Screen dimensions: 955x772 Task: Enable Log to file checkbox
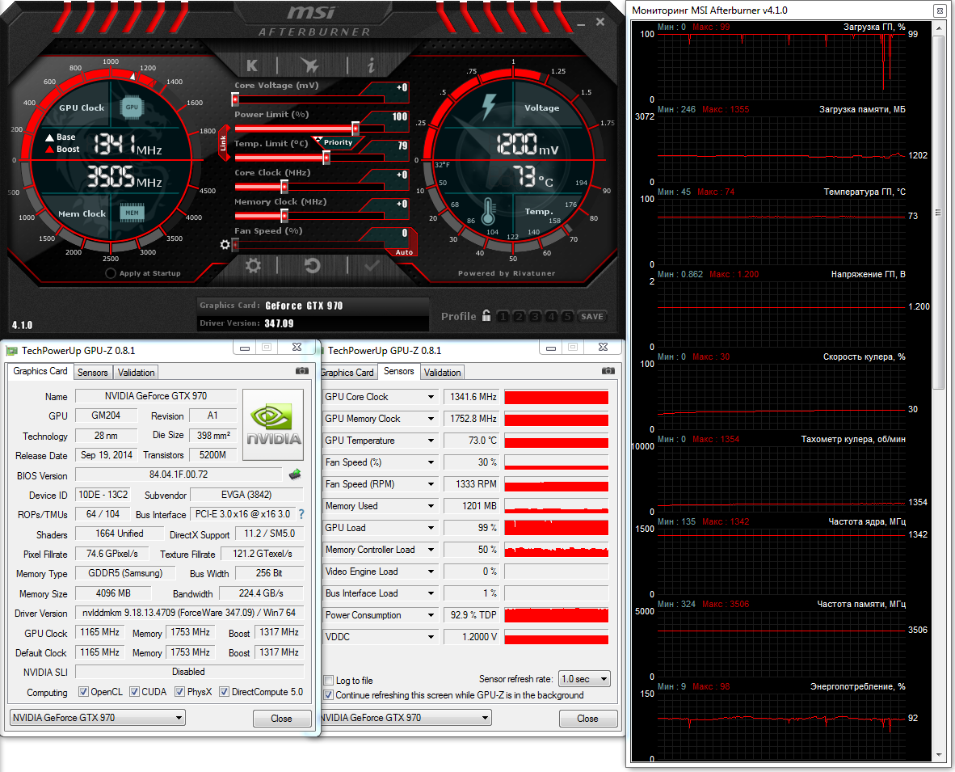click(x=329, y=680)
